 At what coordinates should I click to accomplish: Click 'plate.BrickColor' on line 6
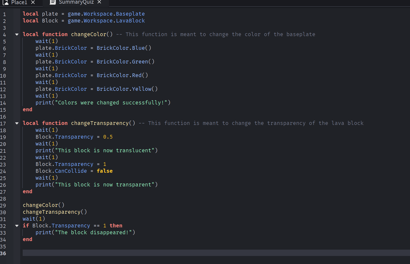[61, 48]
